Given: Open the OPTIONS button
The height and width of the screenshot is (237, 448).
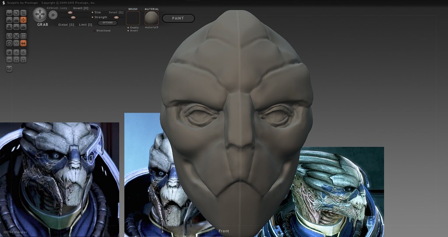Looking at the screenshot, I should pos(107,23).
